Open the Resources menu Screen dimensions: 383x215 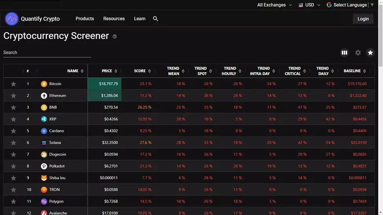(114, 18)
